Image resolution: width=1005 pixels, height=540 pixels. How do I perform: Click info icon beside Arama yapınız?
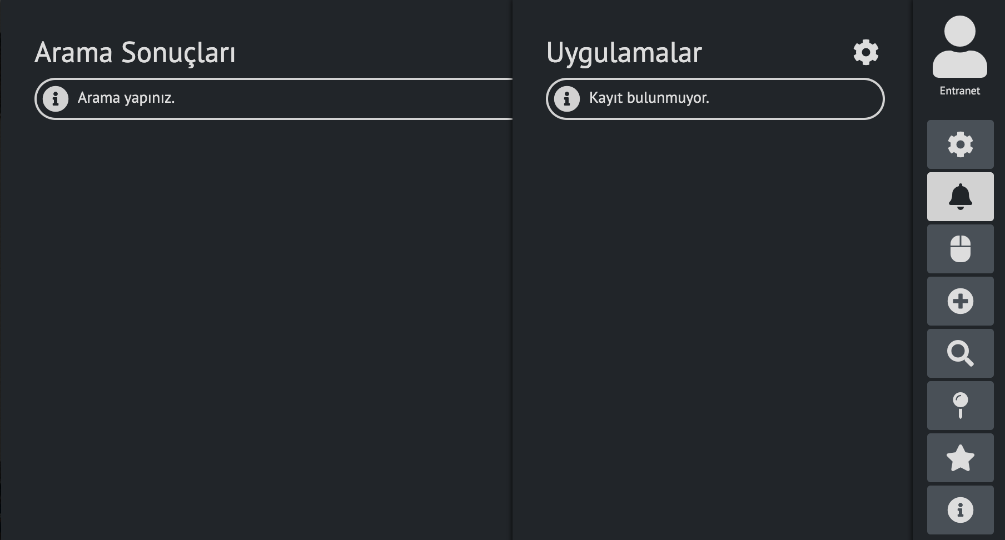pos(55,99)
